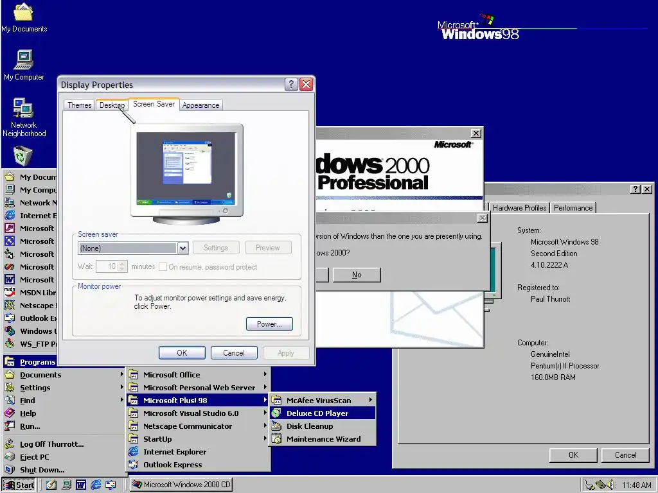
Task: Click Cancel in Display Properties
Action: pyautogui.click(x=234, y=353)
